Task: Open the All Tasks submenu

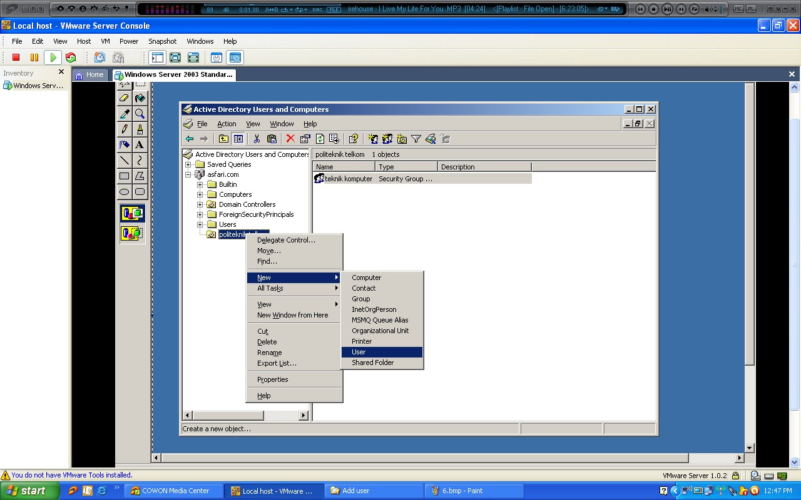Action: click(294, 288)
